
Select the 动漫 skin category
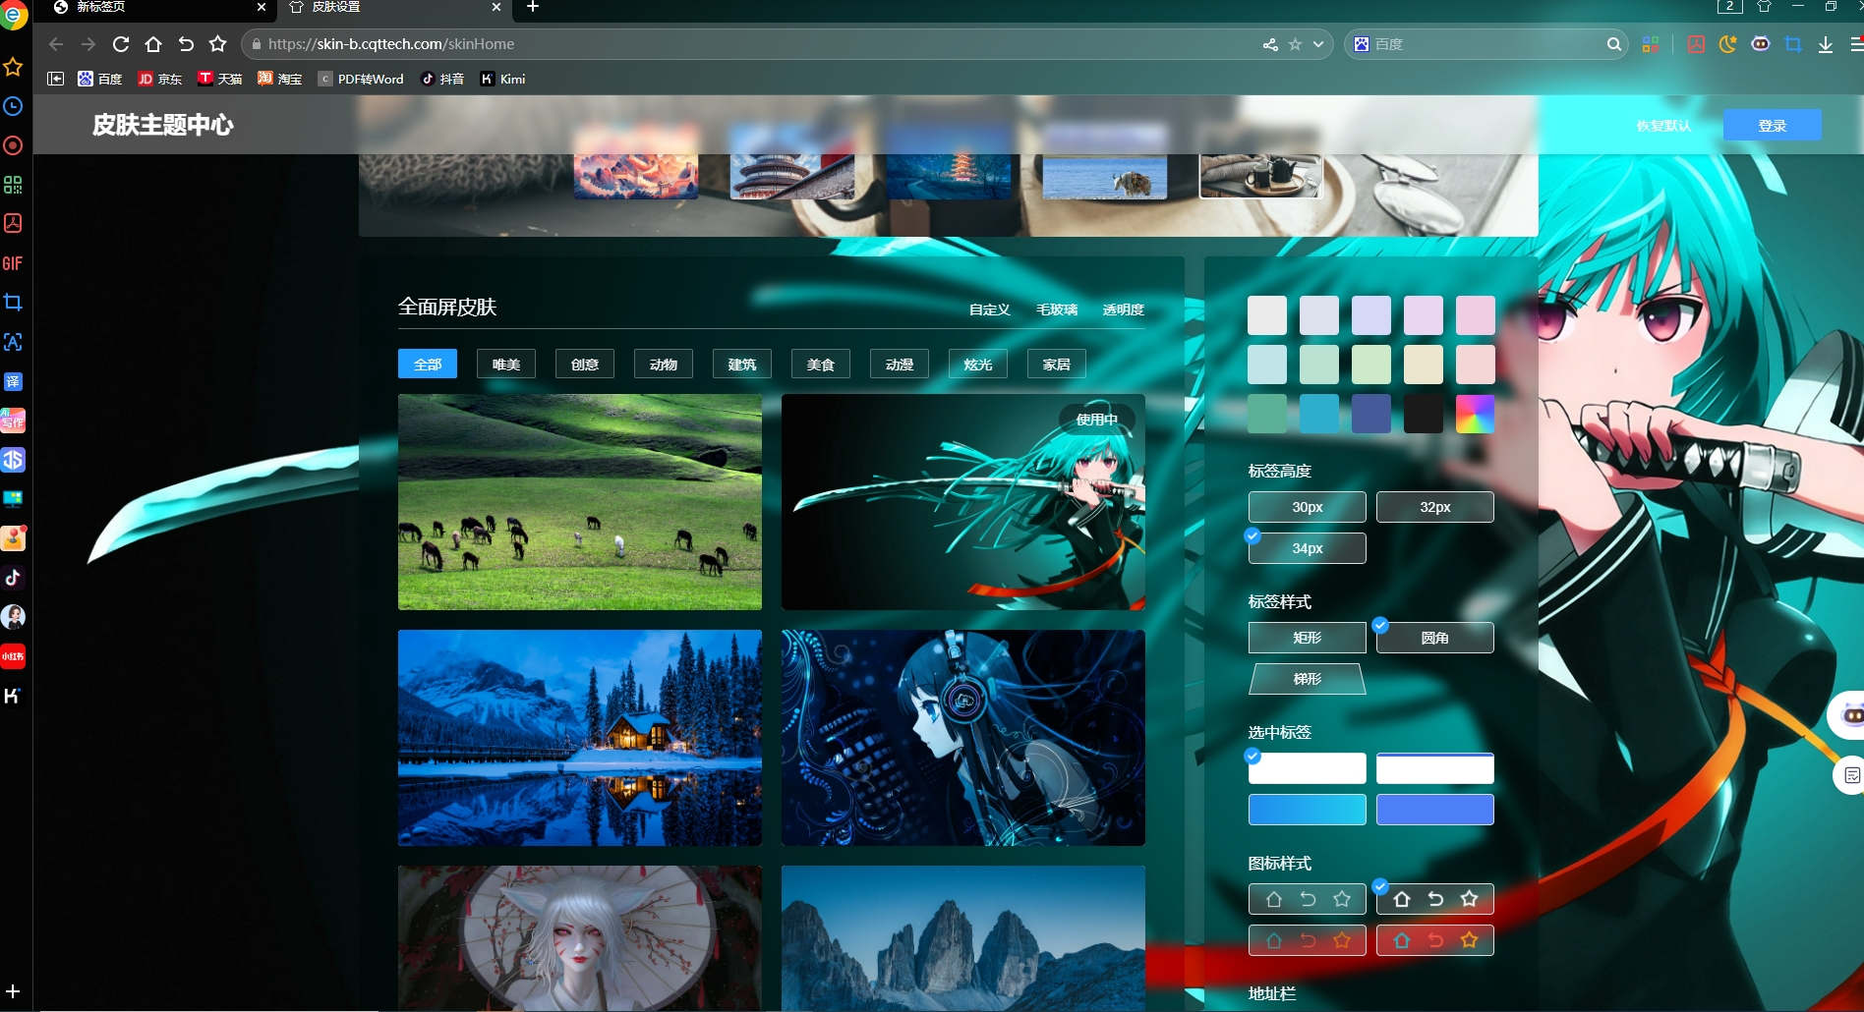coord(899,365)
